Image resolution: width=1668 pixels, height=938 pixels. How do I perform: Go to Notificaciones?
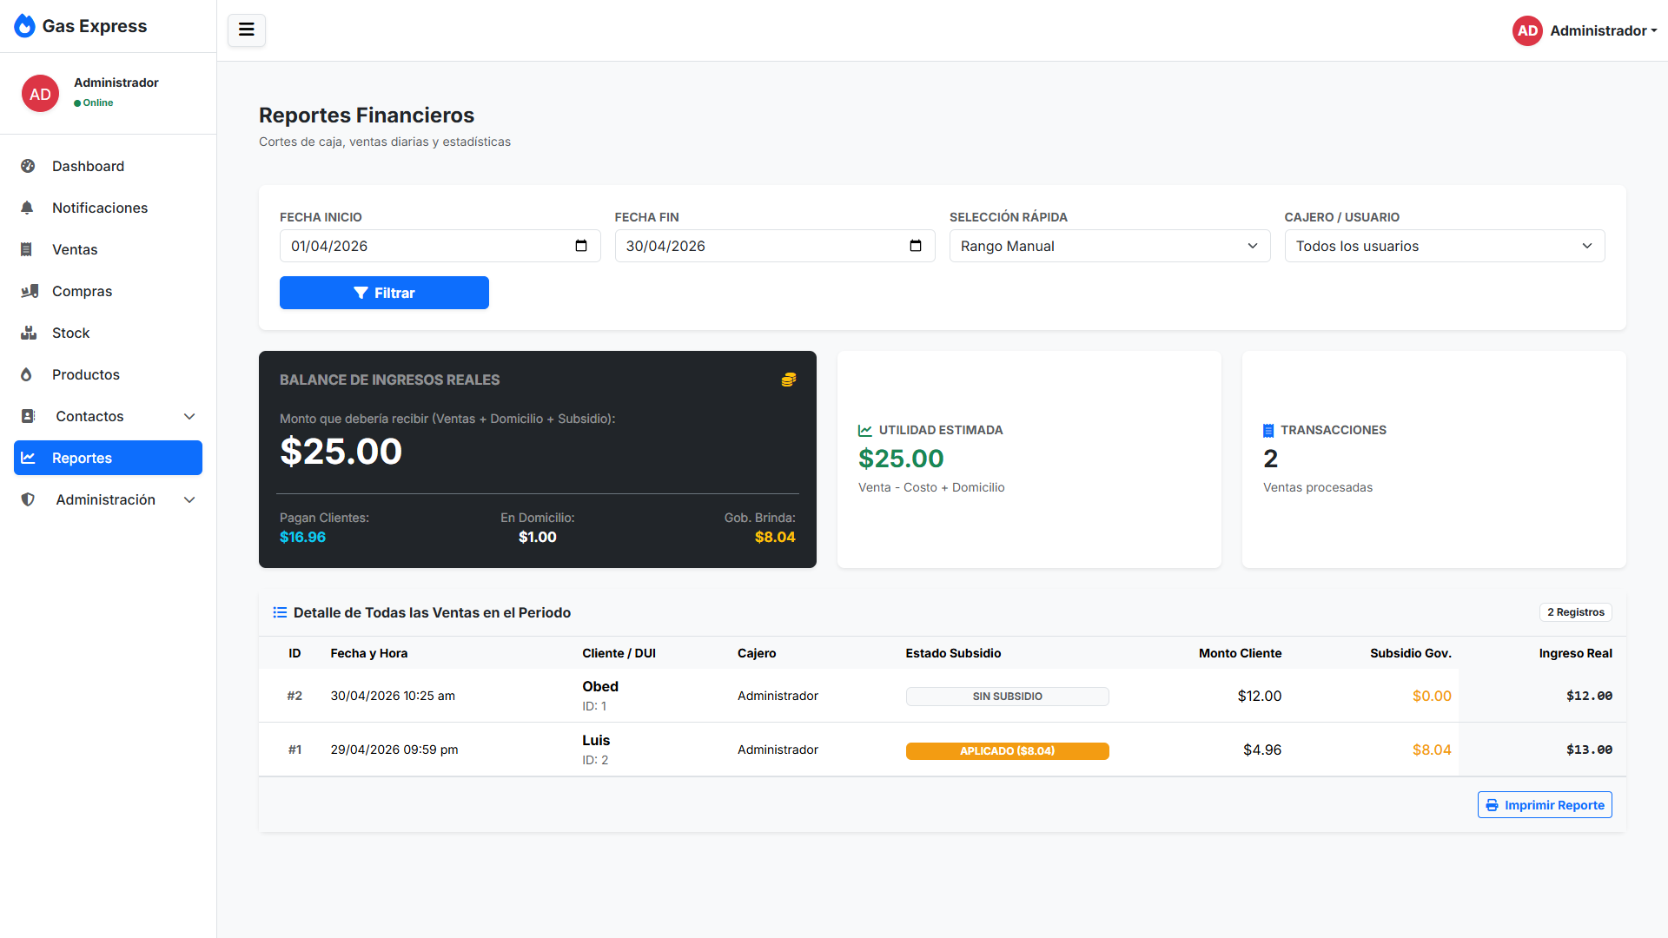click(108, 208)
